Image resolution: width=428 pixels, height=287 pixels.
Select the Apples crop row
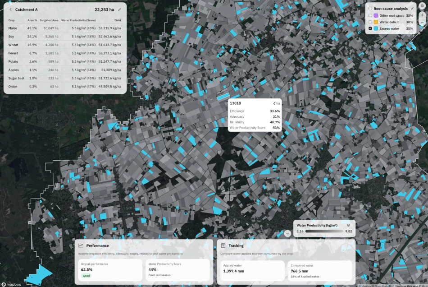pyautogui.click(x=65, y=70)
